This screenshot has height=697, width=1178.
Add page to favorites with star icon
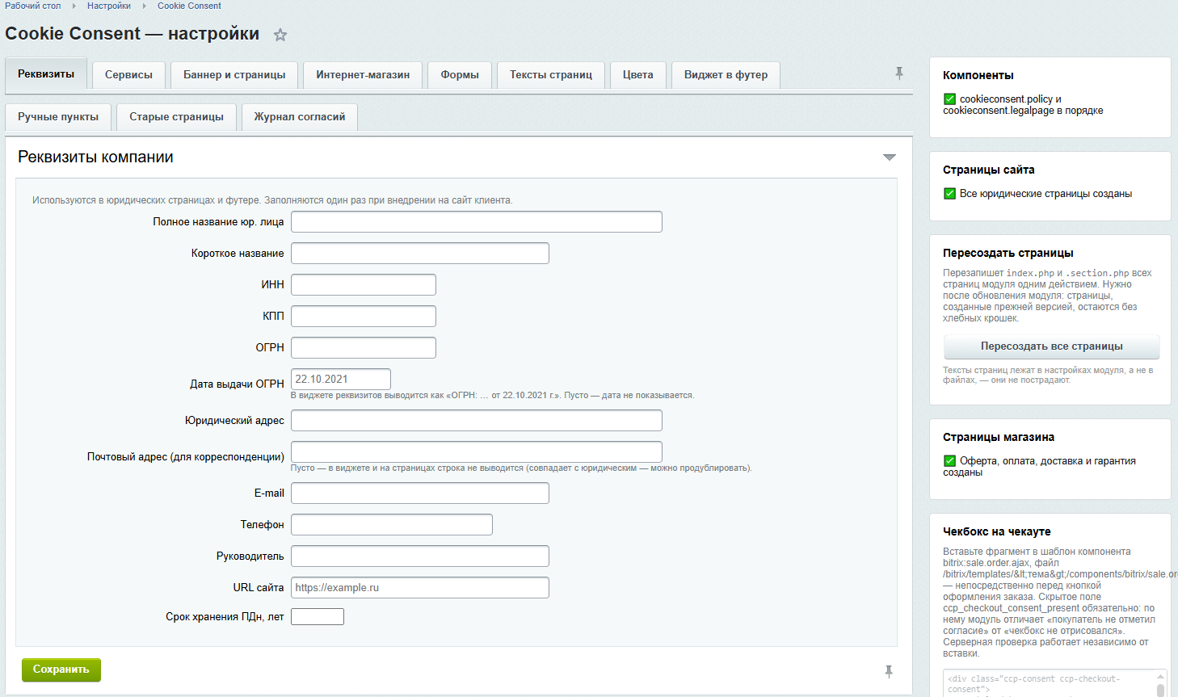pos(280,35)
